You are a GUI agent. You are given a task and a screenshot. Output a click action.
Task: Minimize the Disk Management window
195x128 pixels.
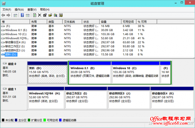[176, 3]
